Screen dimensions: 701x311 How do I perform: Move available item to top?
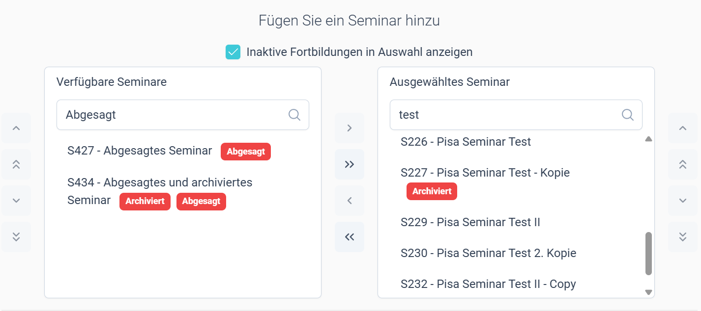point(16,164)
